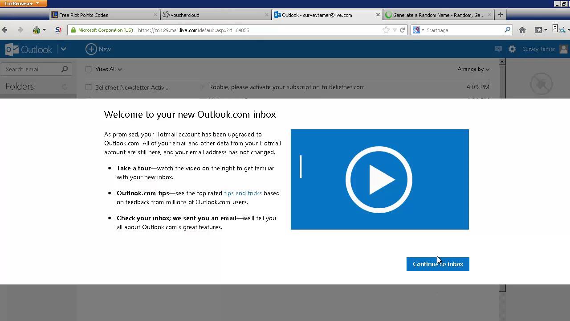Refresh the Folders list
The width and height of the screenshot is (570, 321).
[x=64, y=86]
